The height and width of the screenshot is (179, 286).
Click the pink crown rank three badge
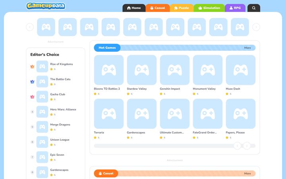coord(32,97)
